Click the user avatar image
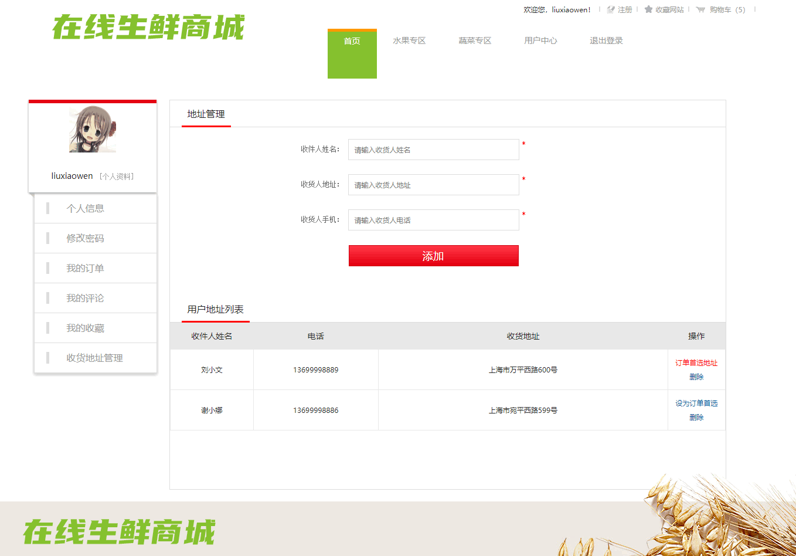 click(93, 129)
